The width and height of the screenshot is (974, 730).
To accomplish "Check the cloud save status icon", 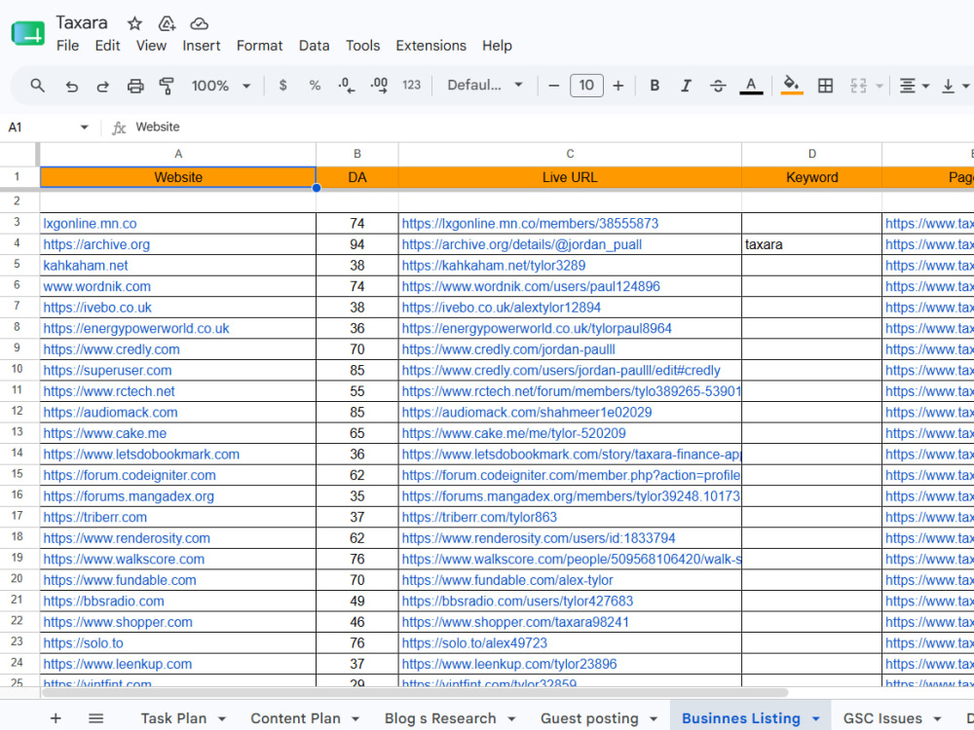I will tap(199, 23).
